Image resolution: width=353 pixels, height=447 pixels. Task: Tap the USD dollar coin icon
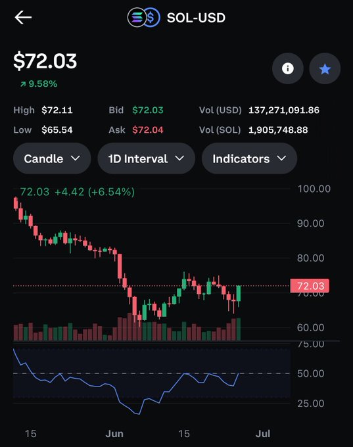(152, 17)
